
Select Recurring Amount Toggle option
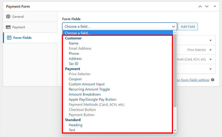point(89,89)
